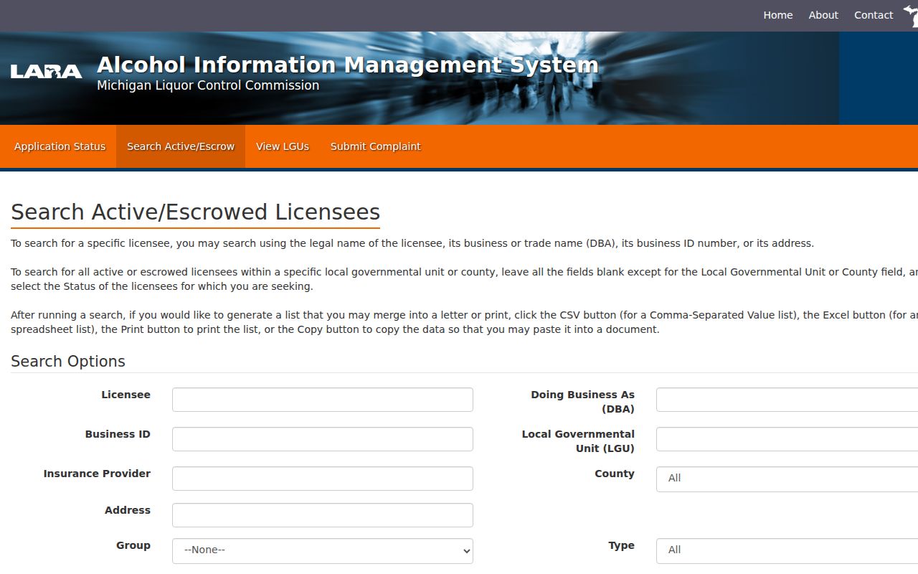Open the About page link
The height and width of the screenshot is (574, 918).
pyautogui.click(x=823, y=15)
